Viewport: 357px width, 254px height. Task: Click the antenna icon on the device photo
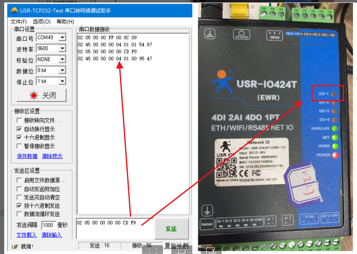pos(210,34)
